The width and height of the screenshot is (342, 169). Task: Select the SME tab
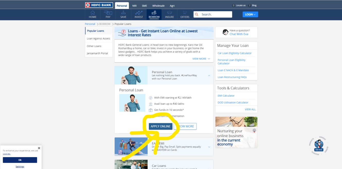(x=145, y=6)
